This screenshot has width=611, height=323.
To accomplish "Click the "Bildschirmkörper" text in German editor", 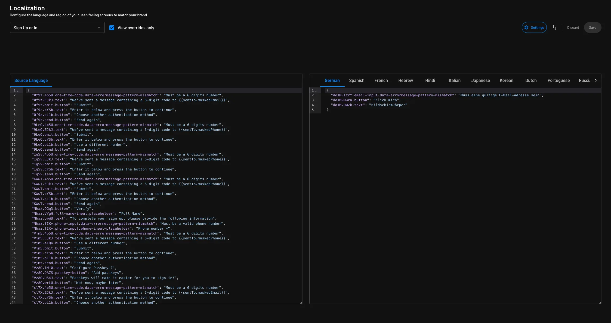I will pos(388,105).
